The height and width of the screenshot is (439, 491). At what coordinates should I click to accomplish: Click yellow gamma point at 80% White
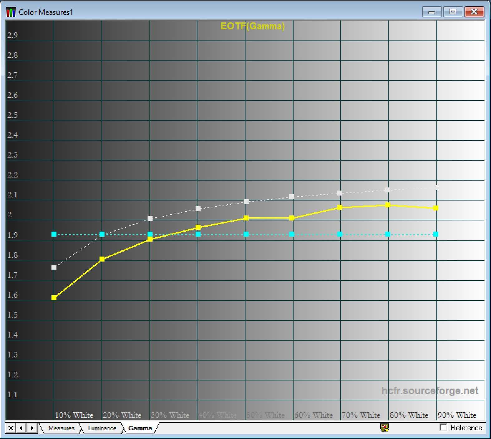388,205
